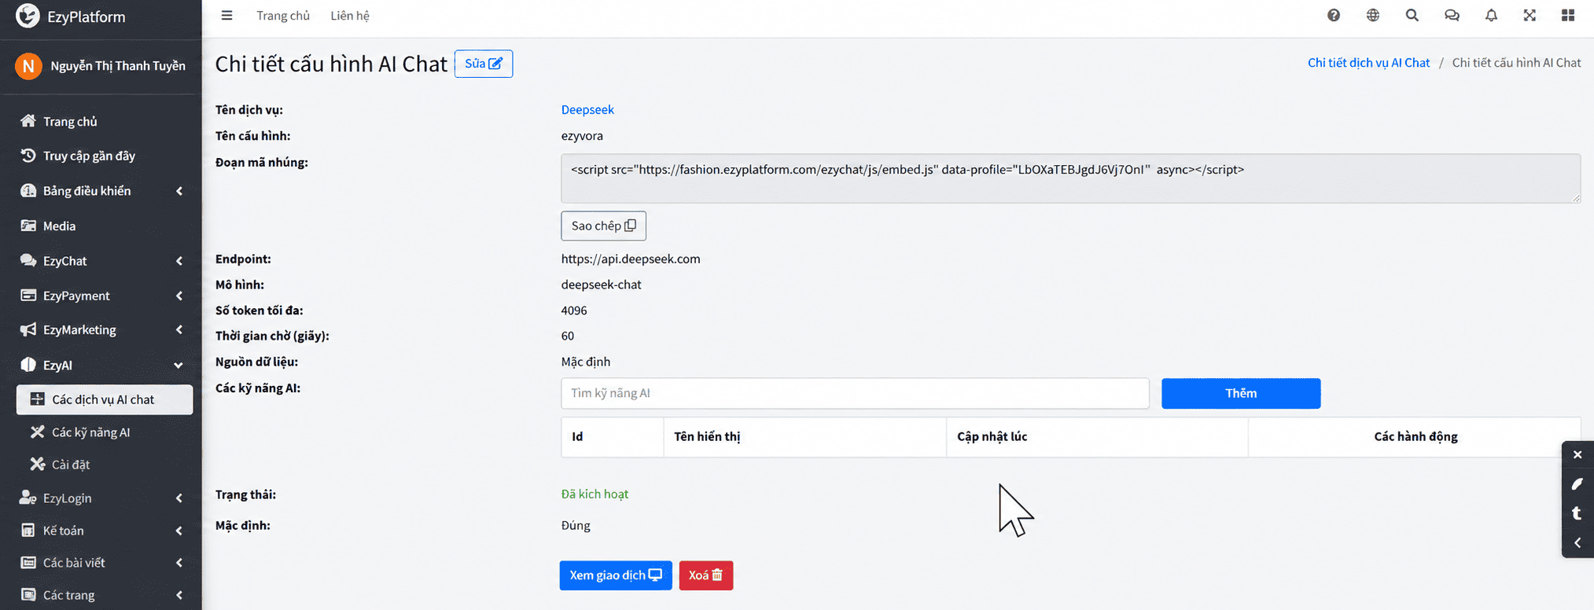The height and width of the screenshot is (610, 1594).
Task: Click the search magnifier icon
Action: pos(1412,15)
